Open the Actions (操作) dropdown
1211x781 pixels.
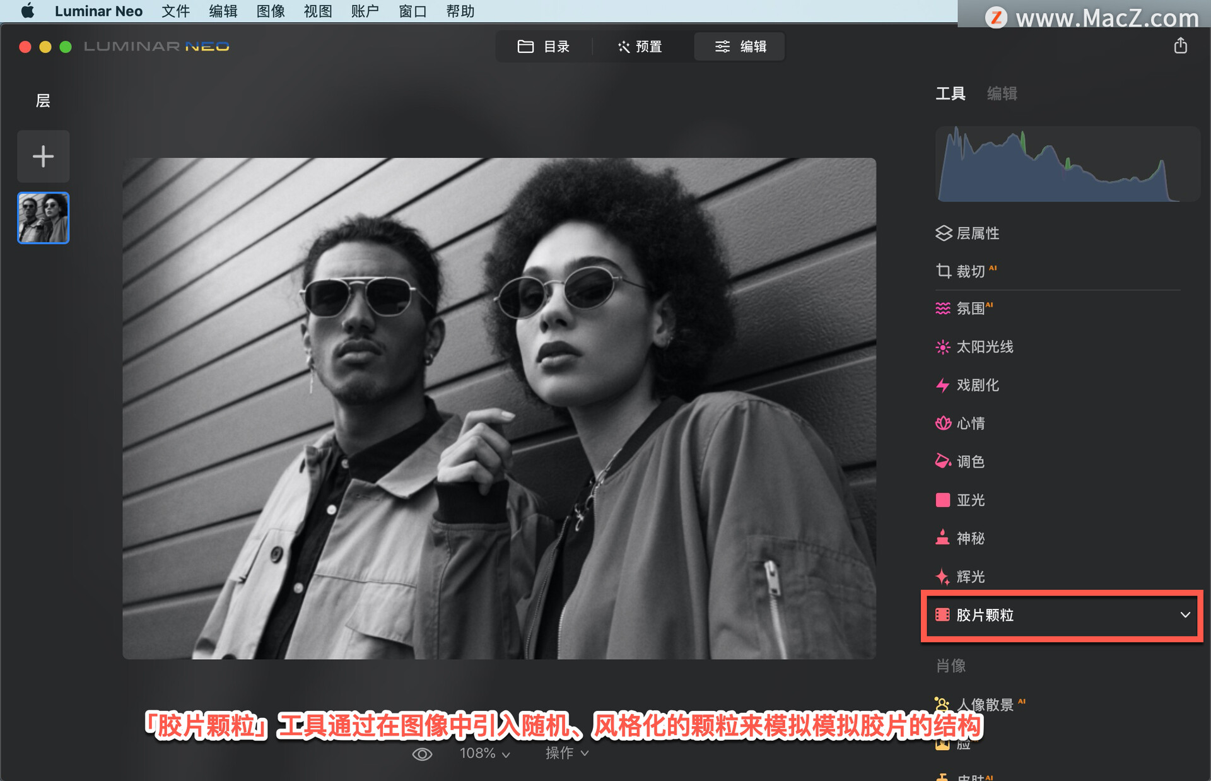[x=566, y=753]
